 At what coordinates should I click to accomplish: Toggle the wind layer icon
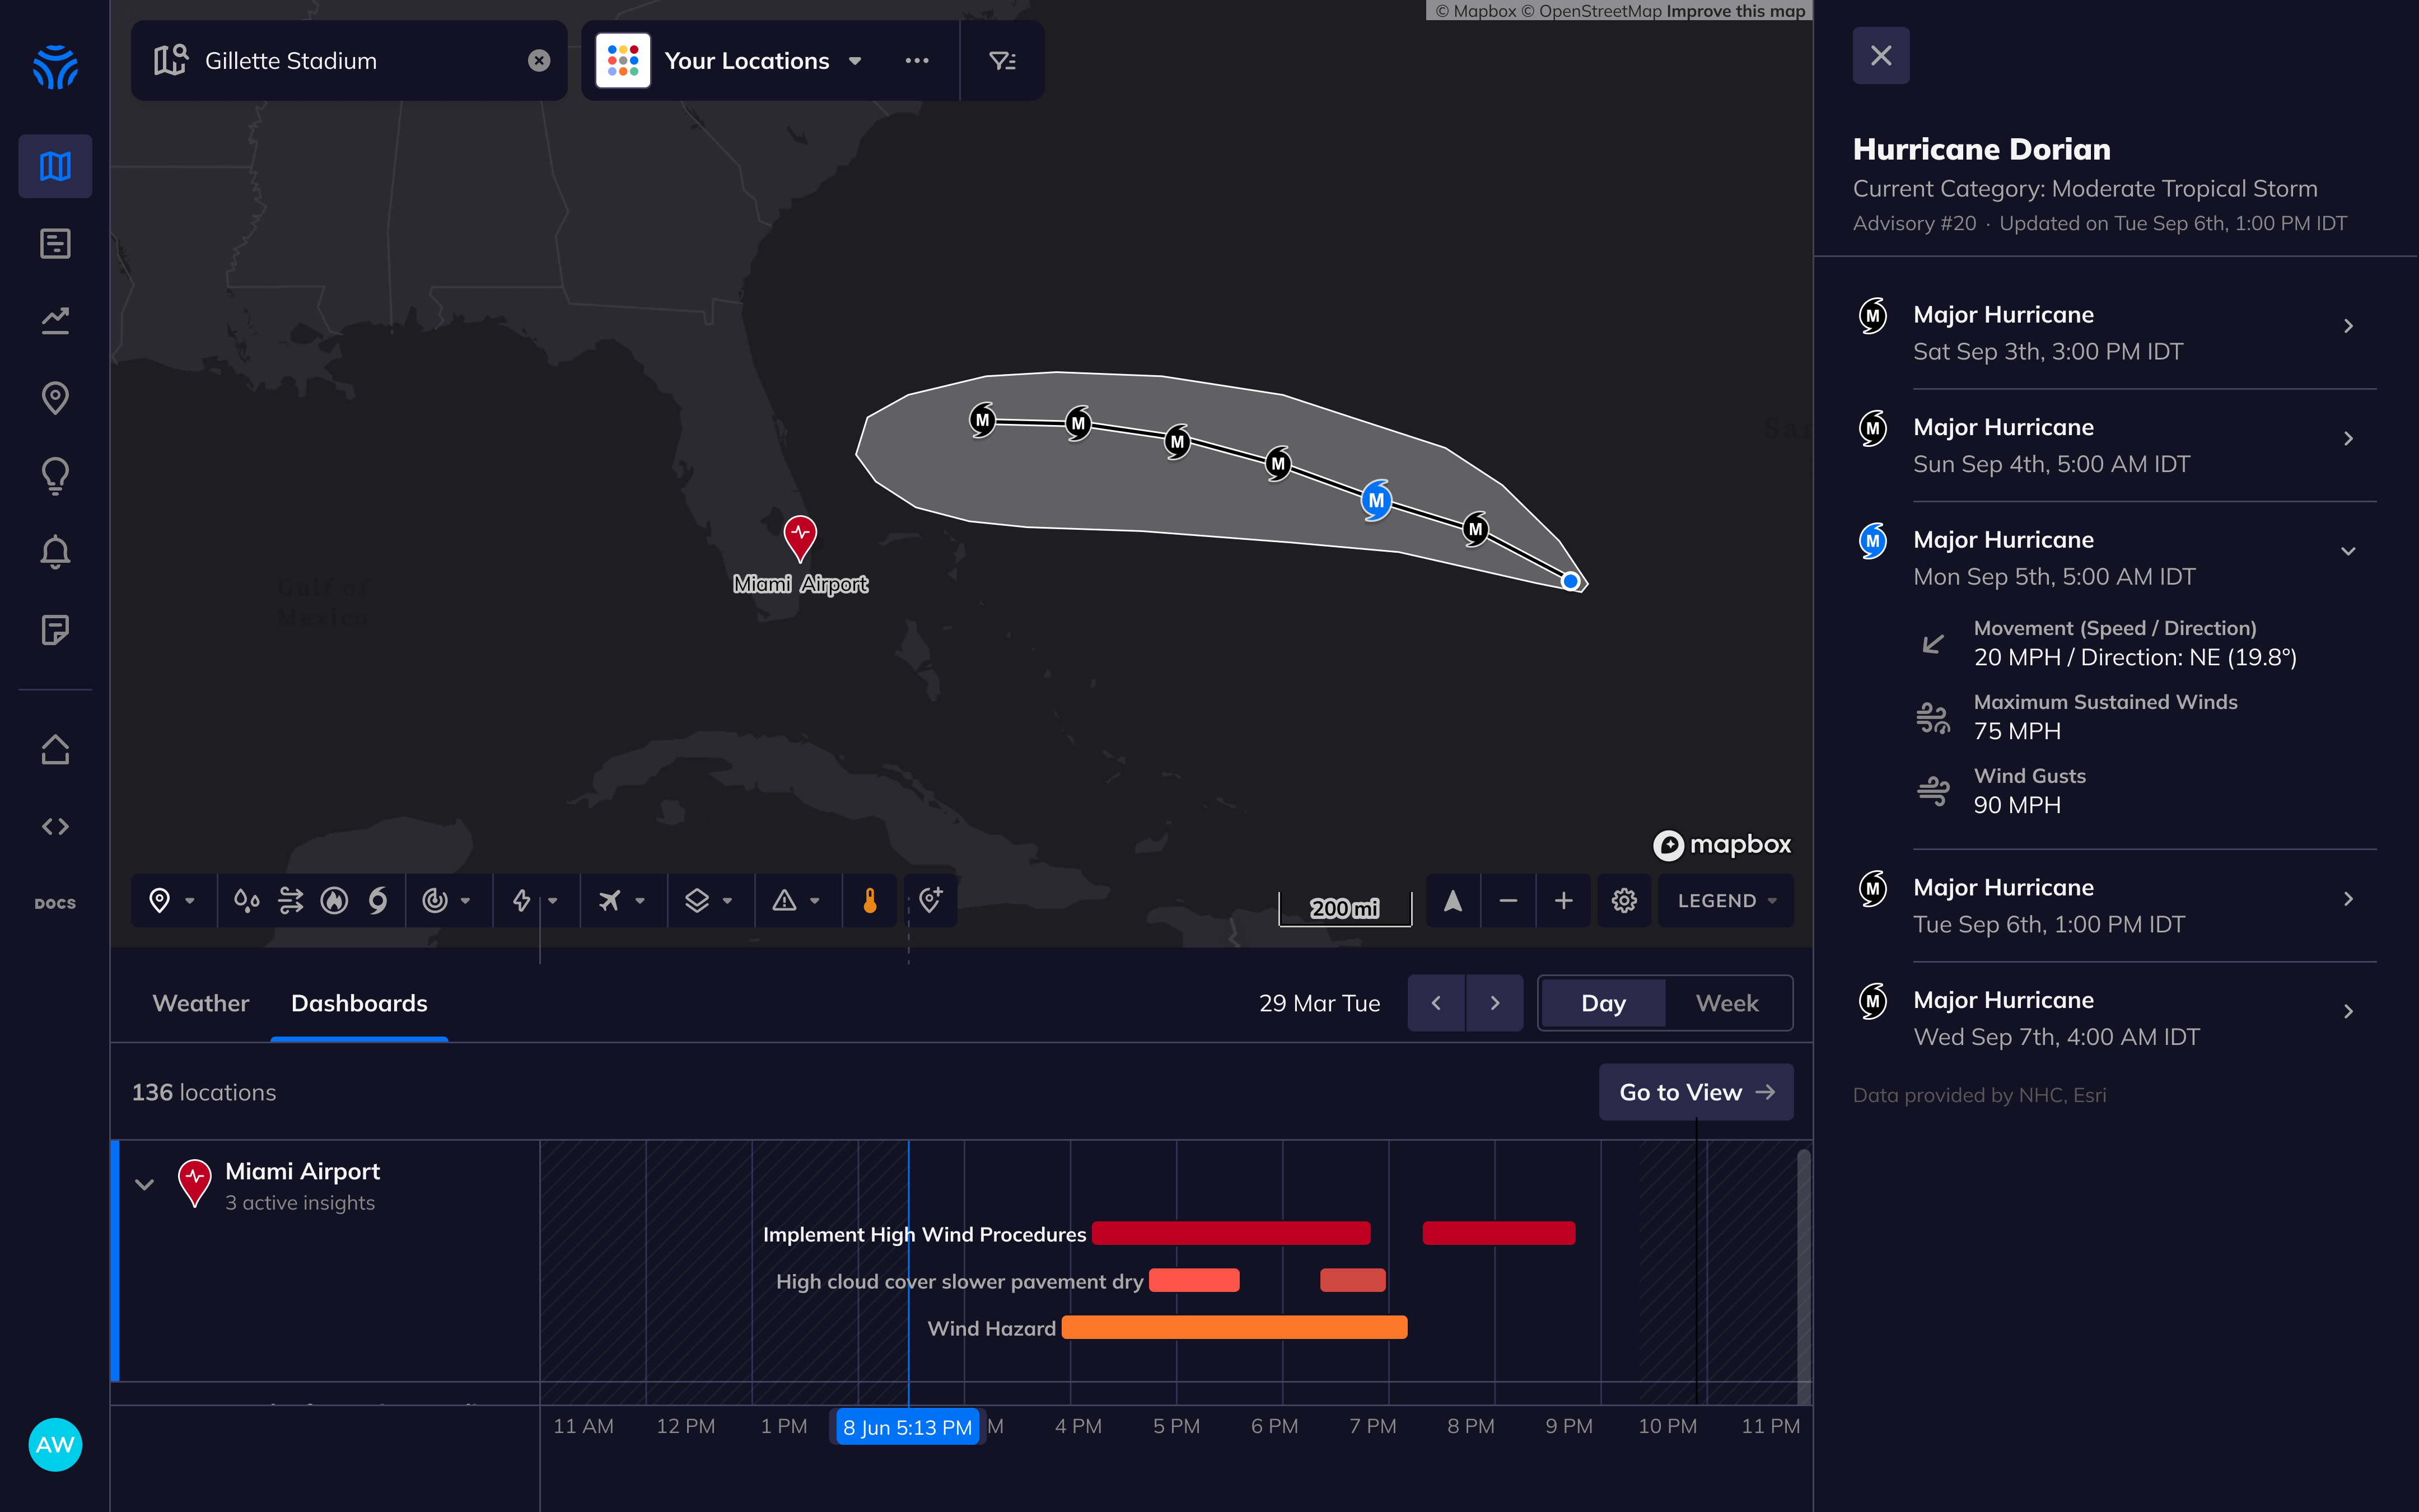291,901
